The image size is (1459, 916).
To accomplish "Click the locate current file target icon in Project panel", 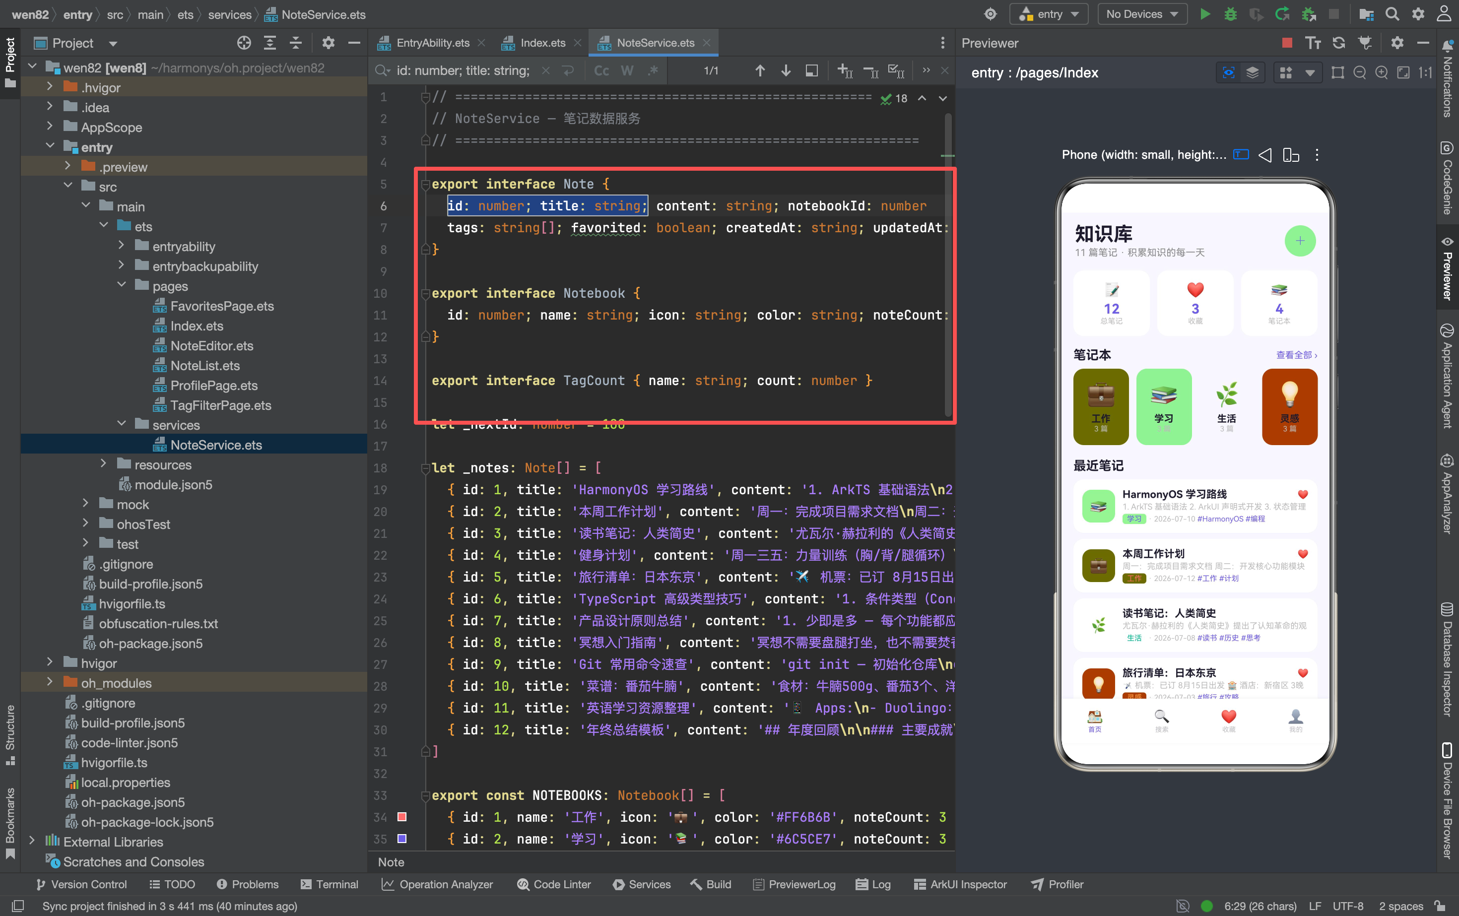I will (244, 43).
